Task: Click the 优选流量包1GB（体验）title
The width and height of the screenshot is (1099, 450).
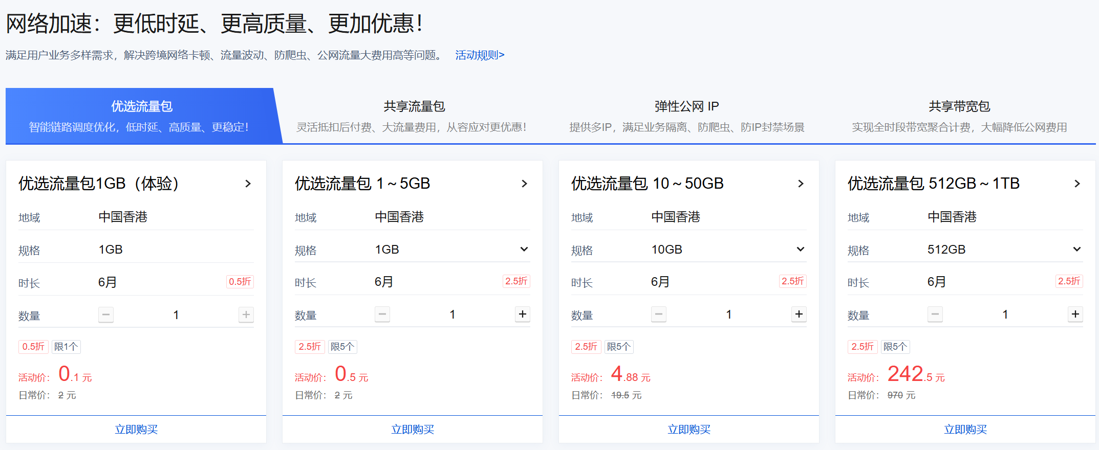Action: [x=99, y=184]
